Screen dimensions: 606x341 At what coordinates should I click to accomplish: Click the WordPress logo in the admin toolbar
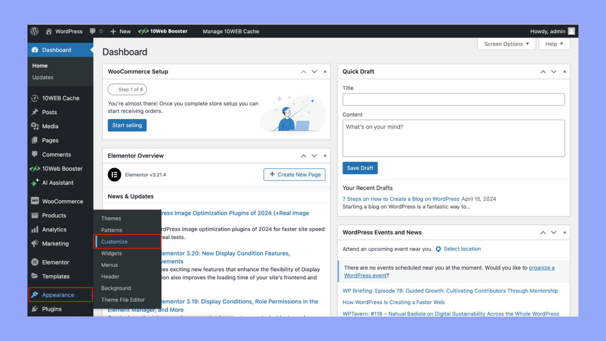click(x=34, y=31)
